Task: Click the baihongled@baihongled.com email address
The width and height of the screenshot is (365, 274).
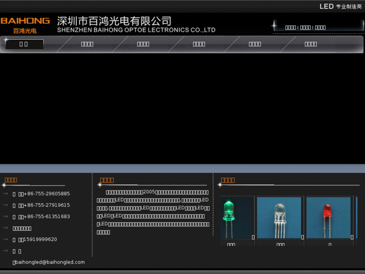Action: click(x=50, y=262)
